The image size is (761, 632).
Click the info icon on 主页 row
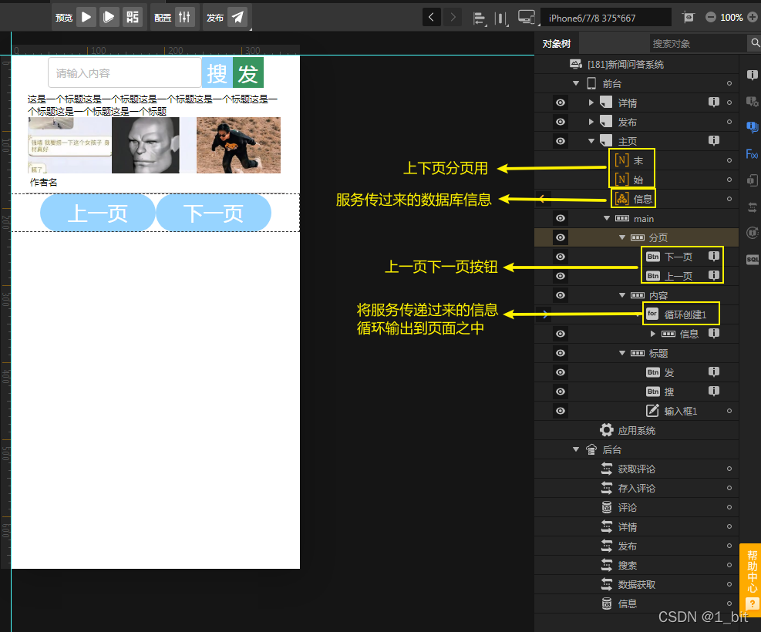point(713,141)
